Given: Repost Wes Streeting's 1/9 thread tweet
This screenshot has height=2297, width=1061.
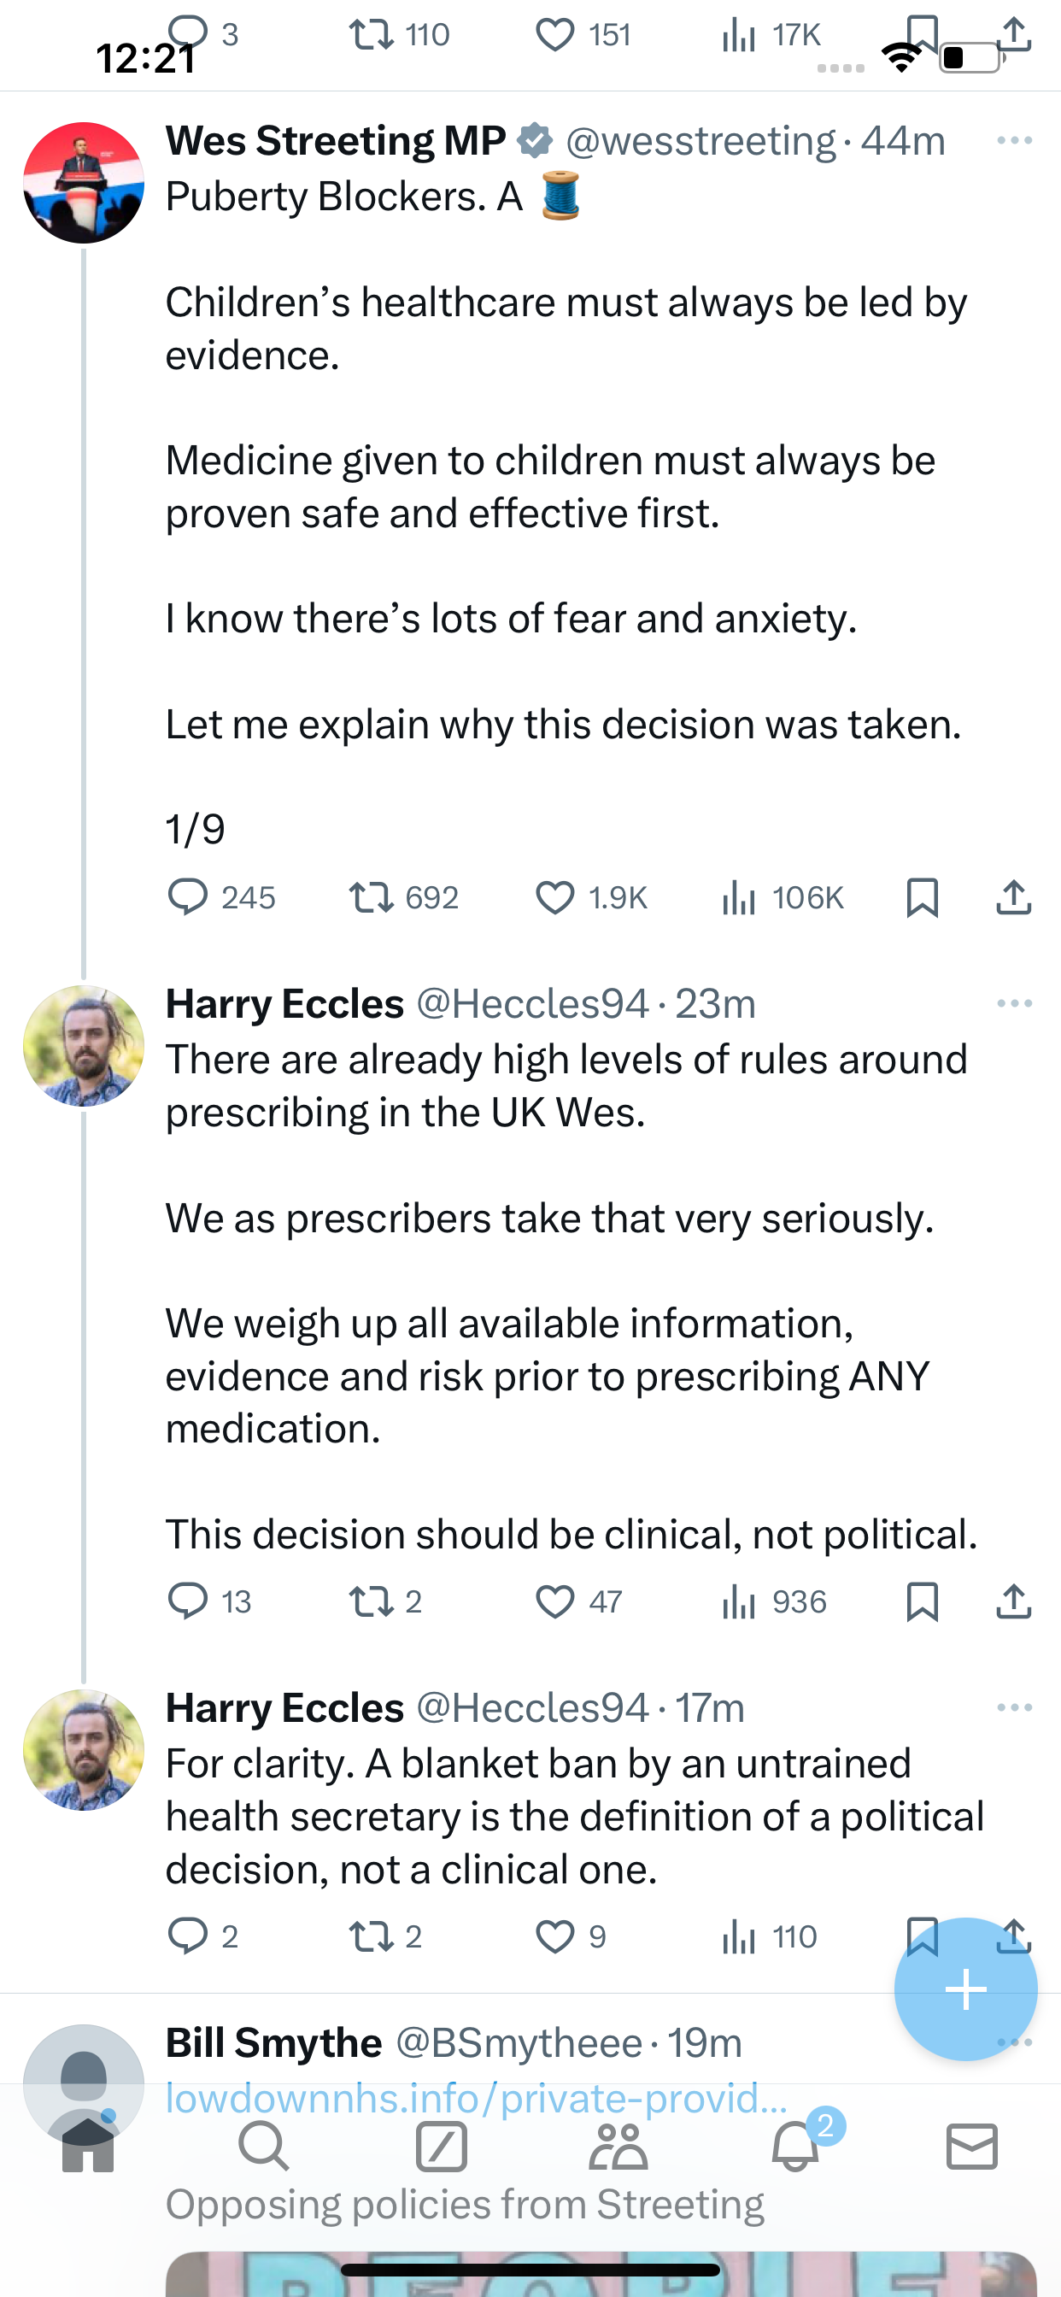Looking at the screenshot, I should [370, 897].
